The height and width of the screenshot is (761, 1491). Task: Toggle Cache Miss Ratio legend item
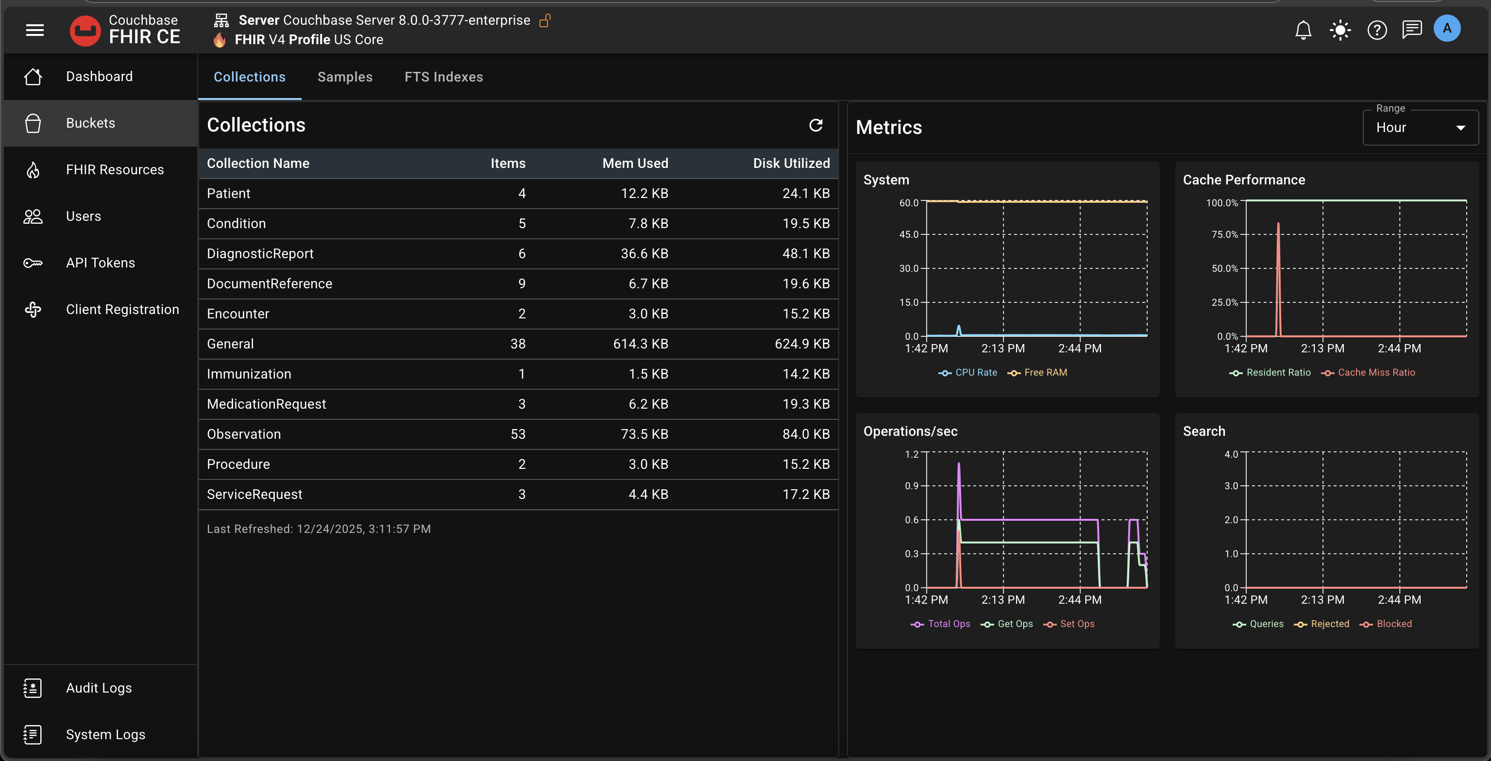(1369, 372)
